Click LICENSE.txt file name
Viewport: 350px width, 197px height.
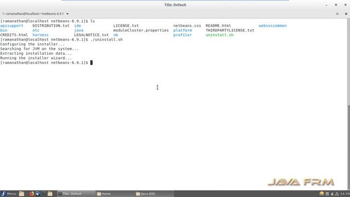coord(126,26)
